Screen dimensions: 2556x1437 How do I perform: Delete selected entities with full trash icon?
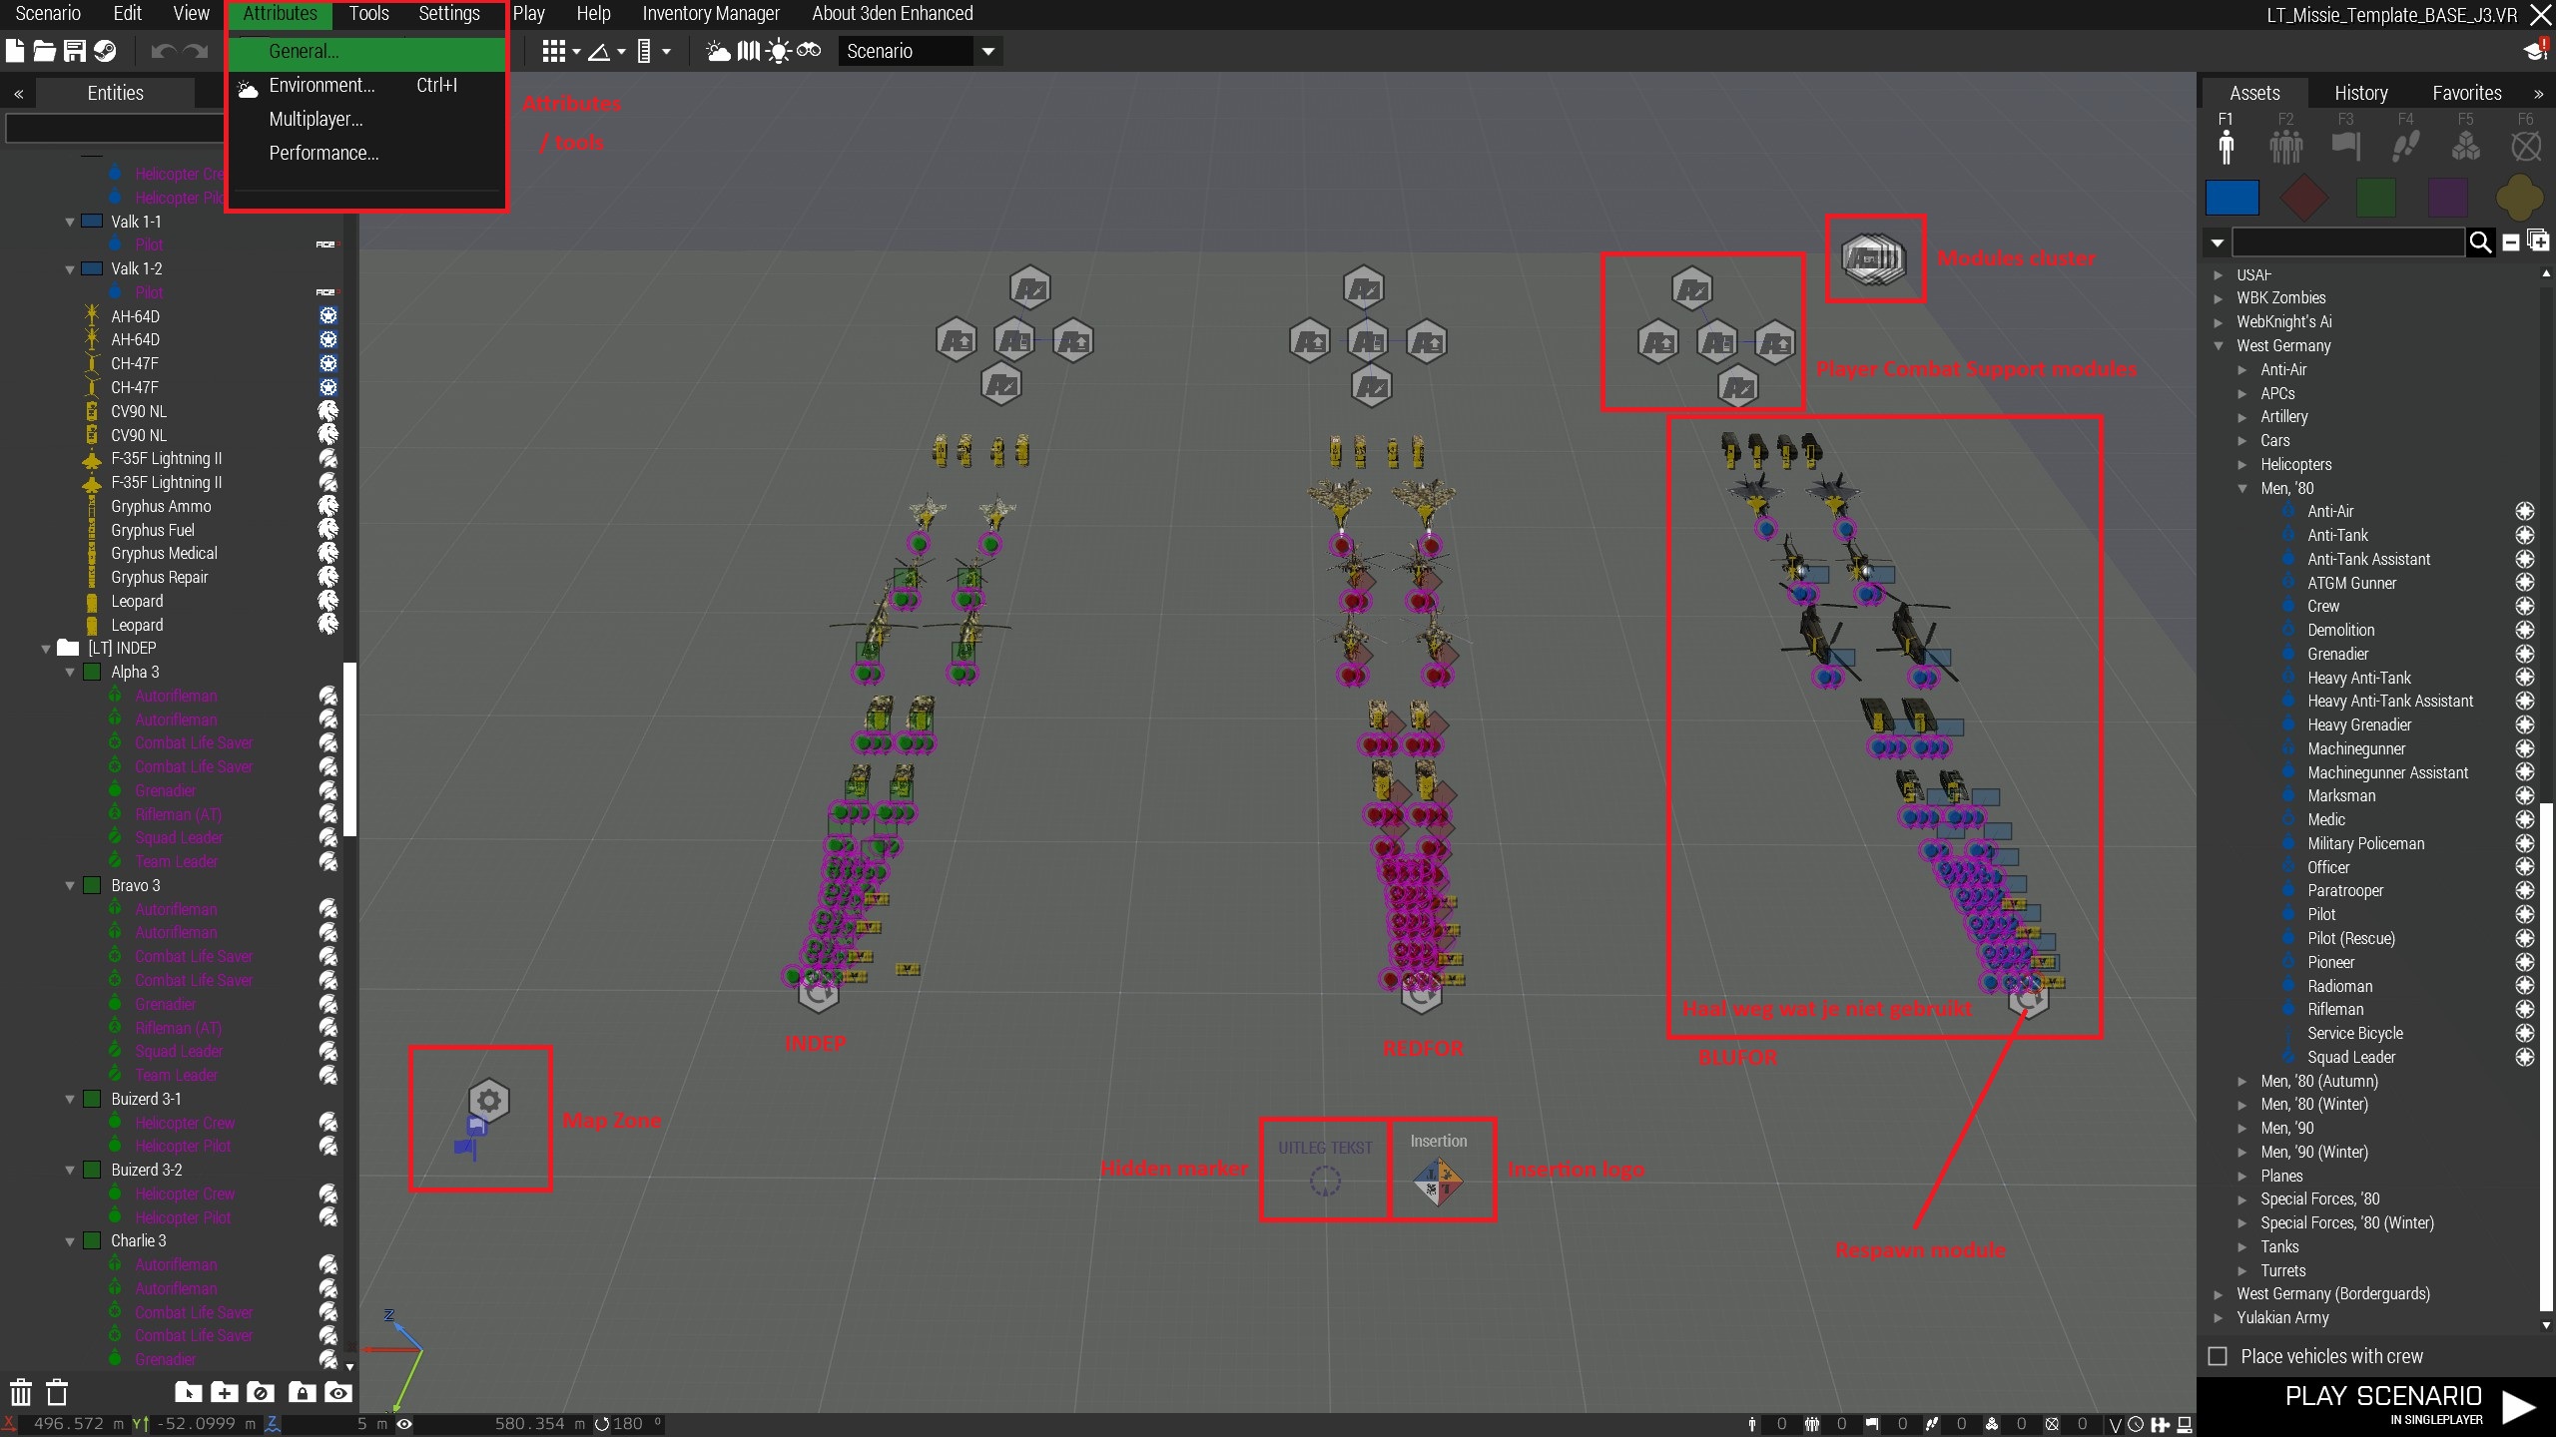[x=21, y=1392]
